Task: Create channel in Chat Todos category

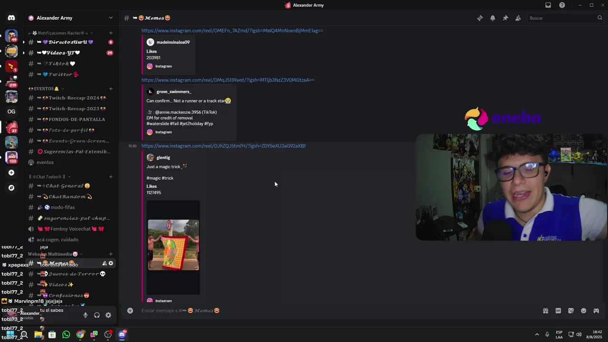Action: click(x=111, y=177)
